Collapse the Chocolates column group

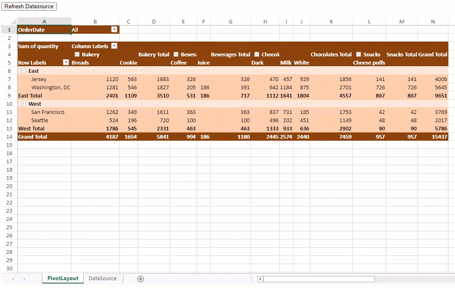tap(256, 54)
